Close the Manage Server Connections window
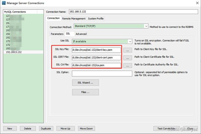The image size is (201, 134). [197, 3]
